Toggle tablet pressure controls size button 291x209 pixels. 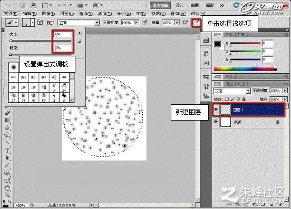point(196,23)
